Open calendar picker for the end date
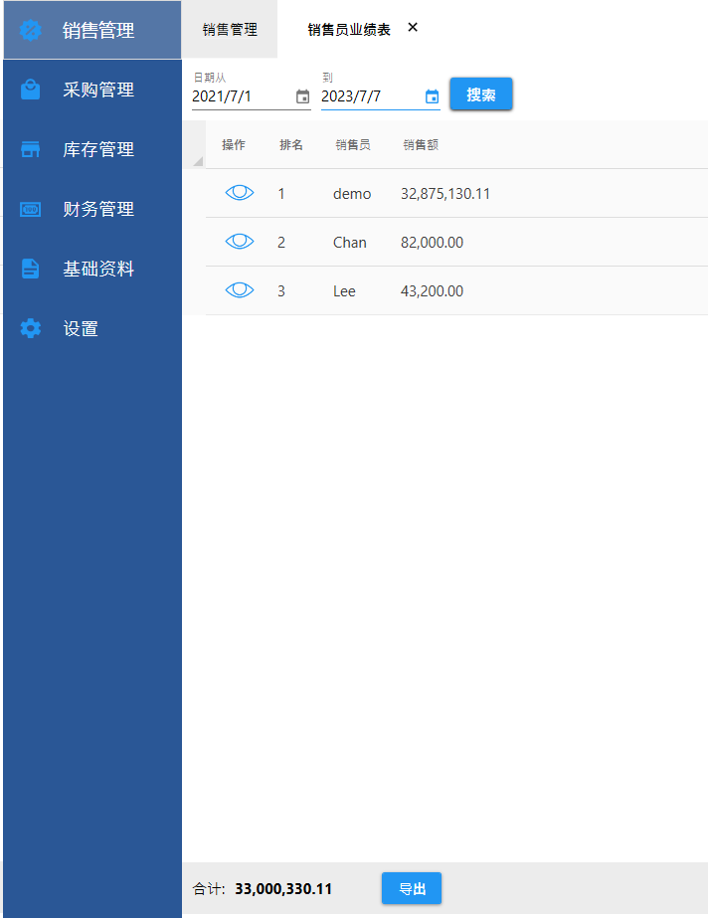This screenshot has width=708, height=918. pyautogui.click(x=432, y=96)
